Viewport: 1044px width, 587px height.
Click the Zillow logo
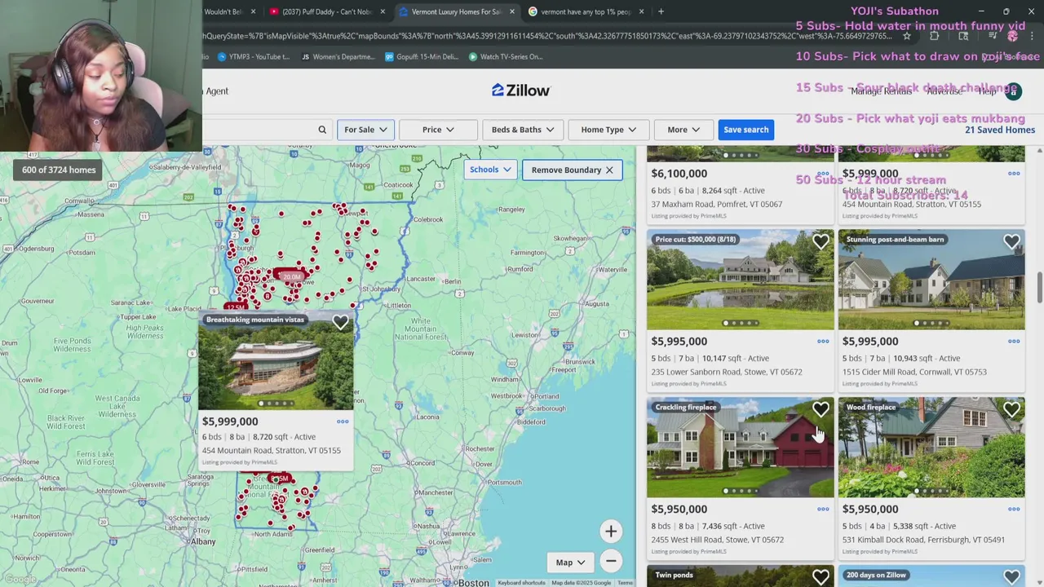[x=520, y=90]
